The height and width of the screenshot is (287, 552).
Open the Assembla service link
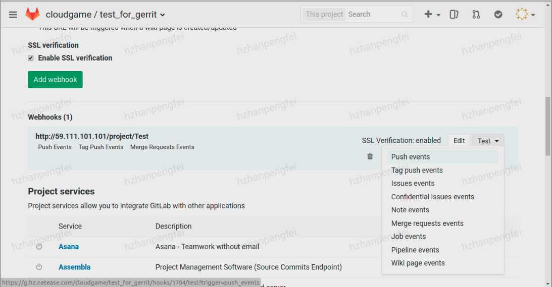point(74,267)
